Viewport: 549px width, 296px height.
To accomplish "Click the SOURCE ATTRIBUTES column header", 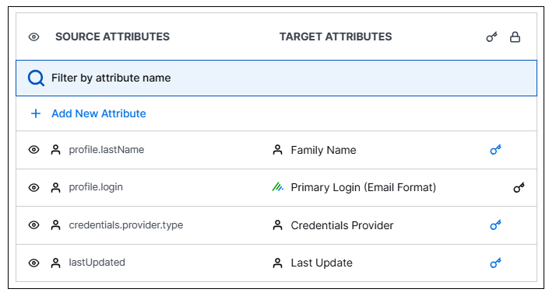I will coord(112,37).
